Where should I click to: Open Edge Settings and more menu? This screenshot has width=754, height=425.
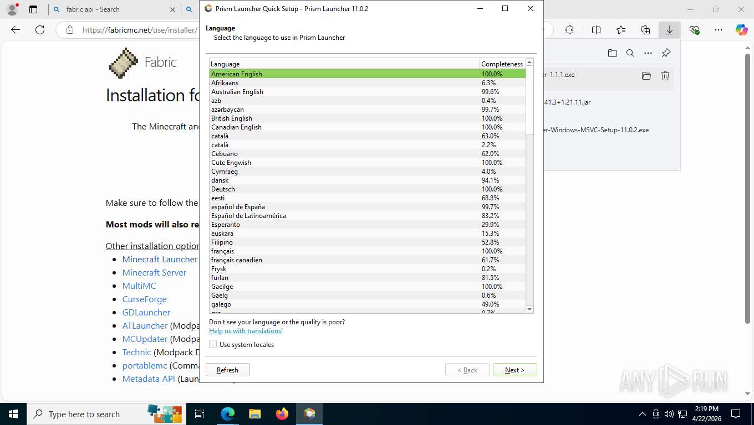click(x=719, y=30)
